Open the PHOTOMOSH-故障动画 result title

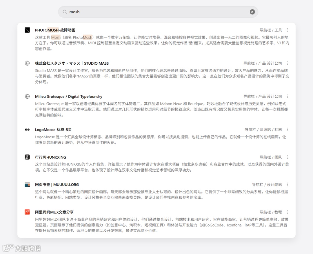pos(55,30)
